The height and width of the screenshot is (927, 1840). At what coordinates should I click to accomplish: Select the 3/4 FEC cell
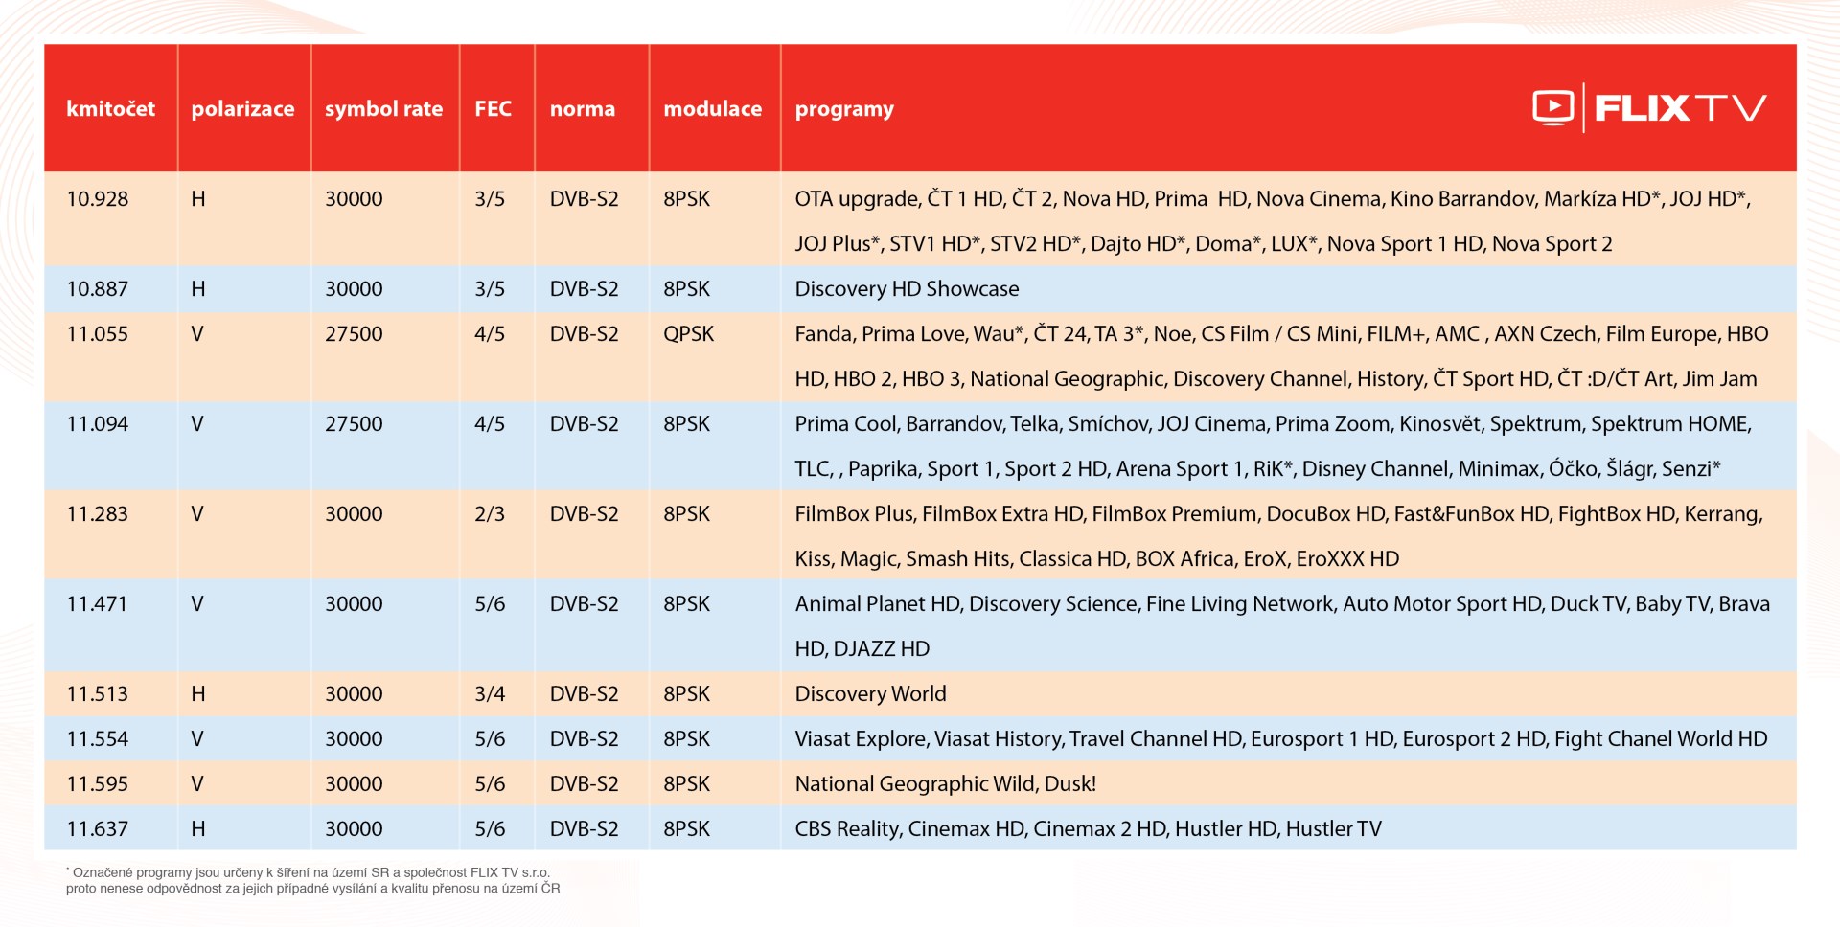coord(489,694)
